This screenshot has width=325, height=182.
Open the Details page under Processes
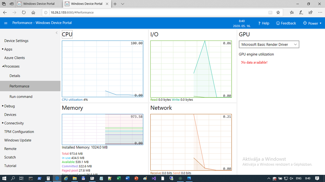[15, 76]
